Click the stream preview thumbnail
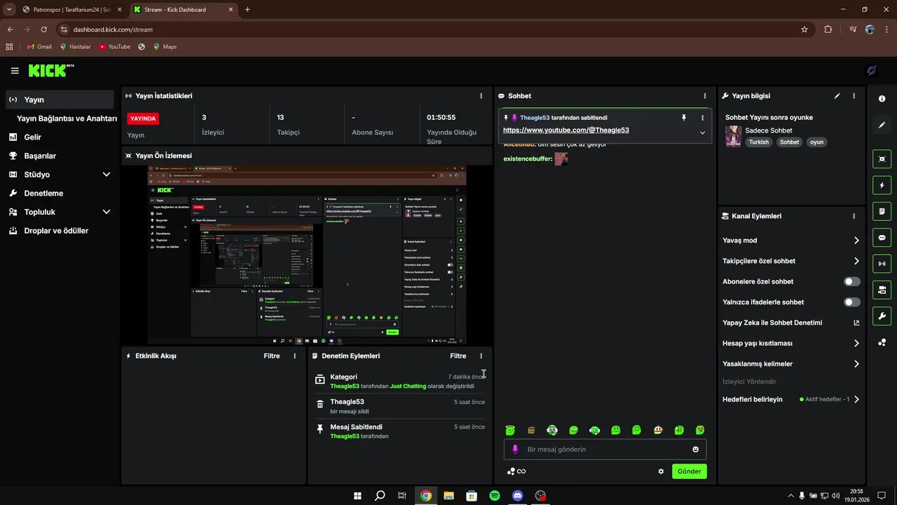Viewport: 897px width, 505px height. 307,255
